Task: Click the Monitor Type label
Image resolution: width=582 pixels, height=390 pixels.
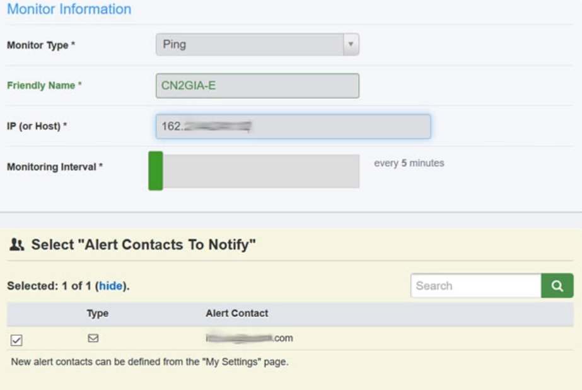Action: coord(40,45)
